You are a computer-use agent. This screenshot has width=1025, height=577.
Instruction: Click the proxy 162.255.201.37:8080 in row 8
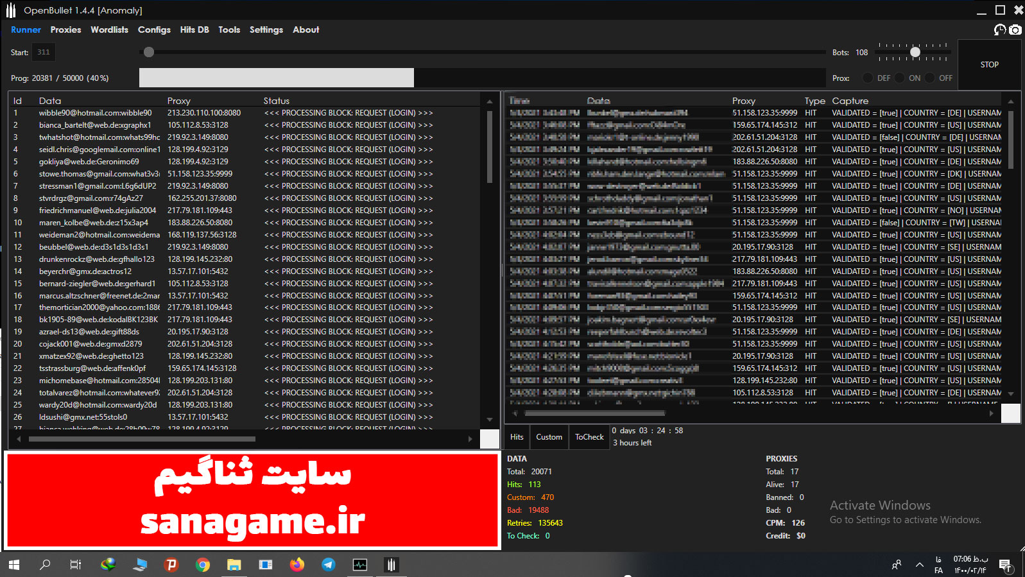[202, 198]
